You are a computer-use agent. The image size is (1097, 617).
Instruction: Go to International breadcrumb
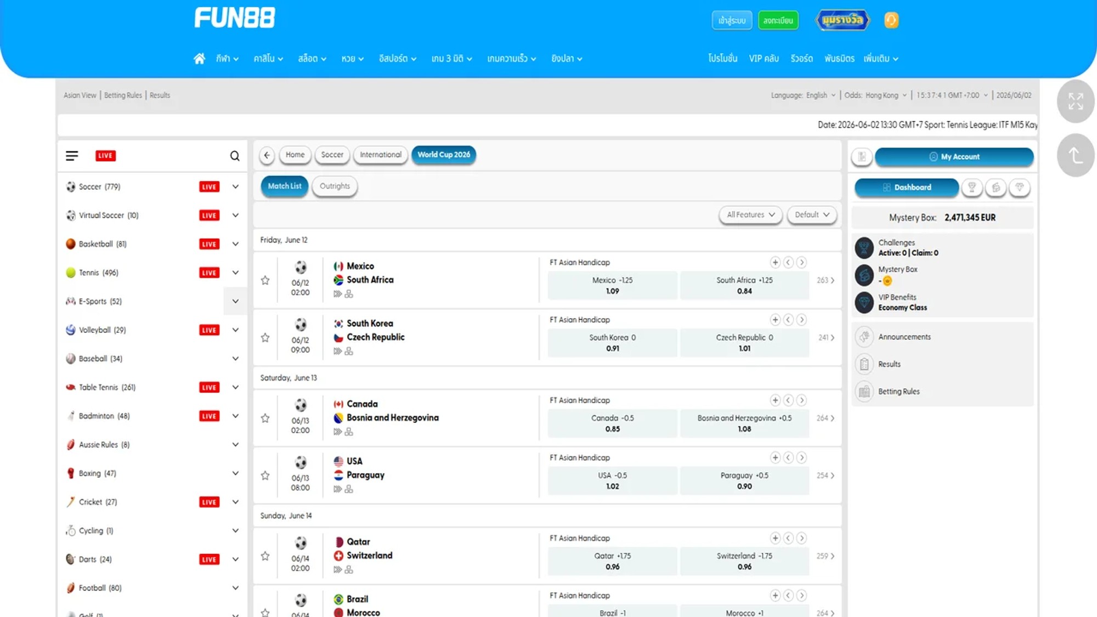[x=381, y=155]
